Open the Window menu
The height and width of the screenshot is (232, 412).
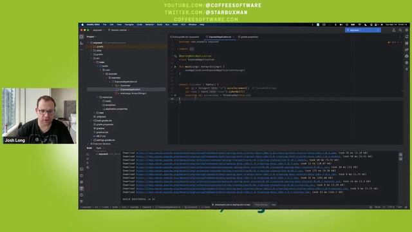point(192,24)
